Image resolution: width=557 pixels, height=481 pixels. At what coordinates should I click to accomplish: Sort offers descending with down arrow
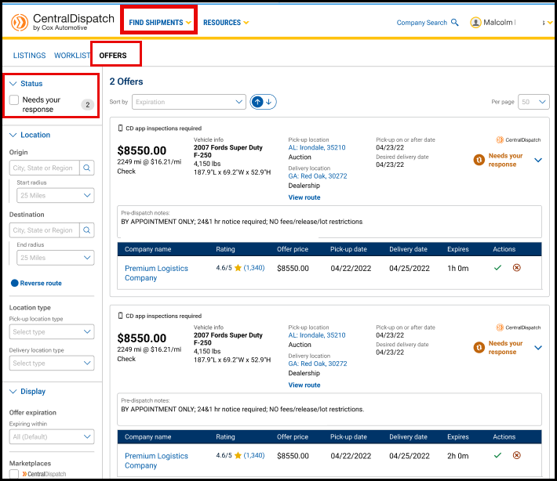click(x=269, y=102)
